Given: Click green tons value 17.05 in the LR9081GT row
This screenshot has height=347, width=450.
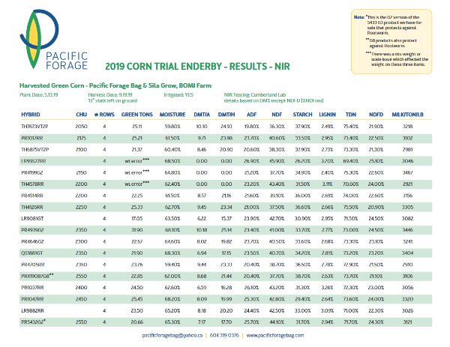Looking at the screenshot, I should 137,219.
